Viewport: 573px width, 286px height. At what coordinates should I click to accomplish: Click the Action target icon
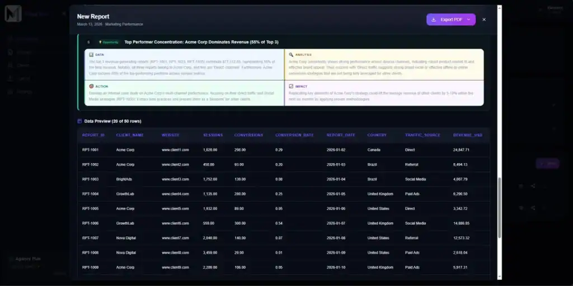[91, 87]
